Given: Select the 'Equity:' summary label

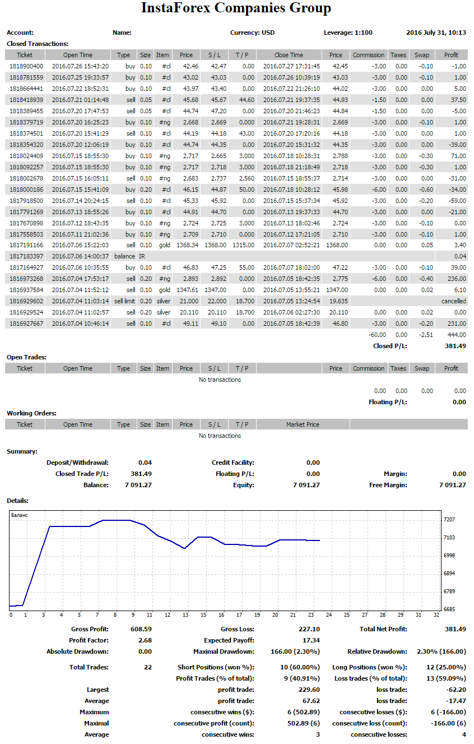Looking at the screenshot, I should [244, 485].
